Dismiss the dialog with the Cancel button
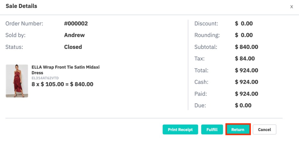The image size is (299, 157). point(264,130)
